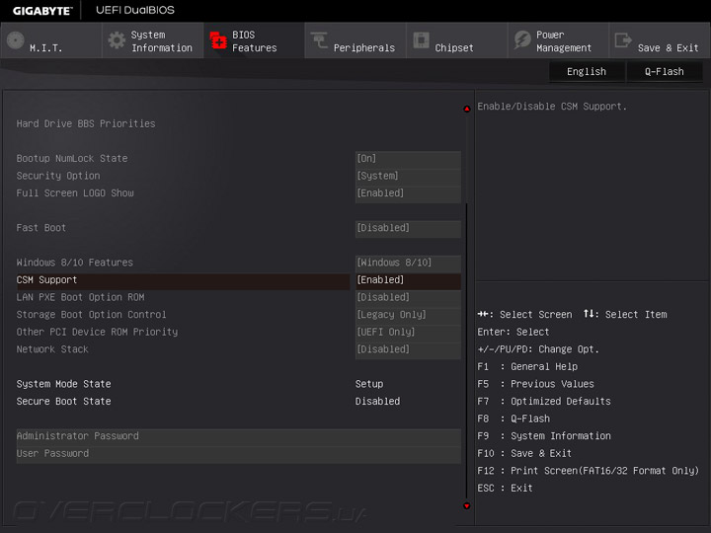Click the F5 Previous Values hint
The width and height of the screenshot is (711, 533).
pyautogui.click(x=535, y=384)
